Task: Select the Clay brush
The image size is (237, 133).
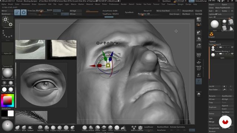Action: click(47, 129)
